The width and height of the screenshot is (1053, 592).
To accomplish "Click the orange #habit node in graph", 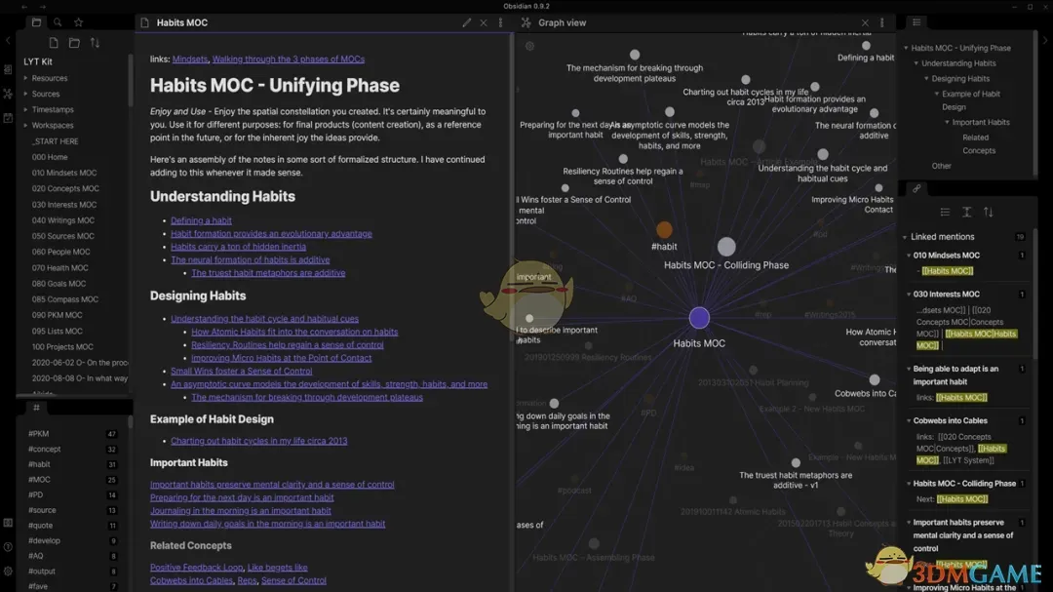I will click(x=664, y=230).
